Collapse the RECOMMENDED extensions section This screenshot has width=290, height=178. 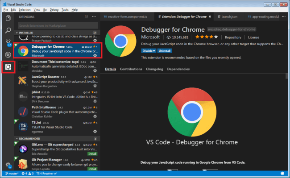coord(17,139)
